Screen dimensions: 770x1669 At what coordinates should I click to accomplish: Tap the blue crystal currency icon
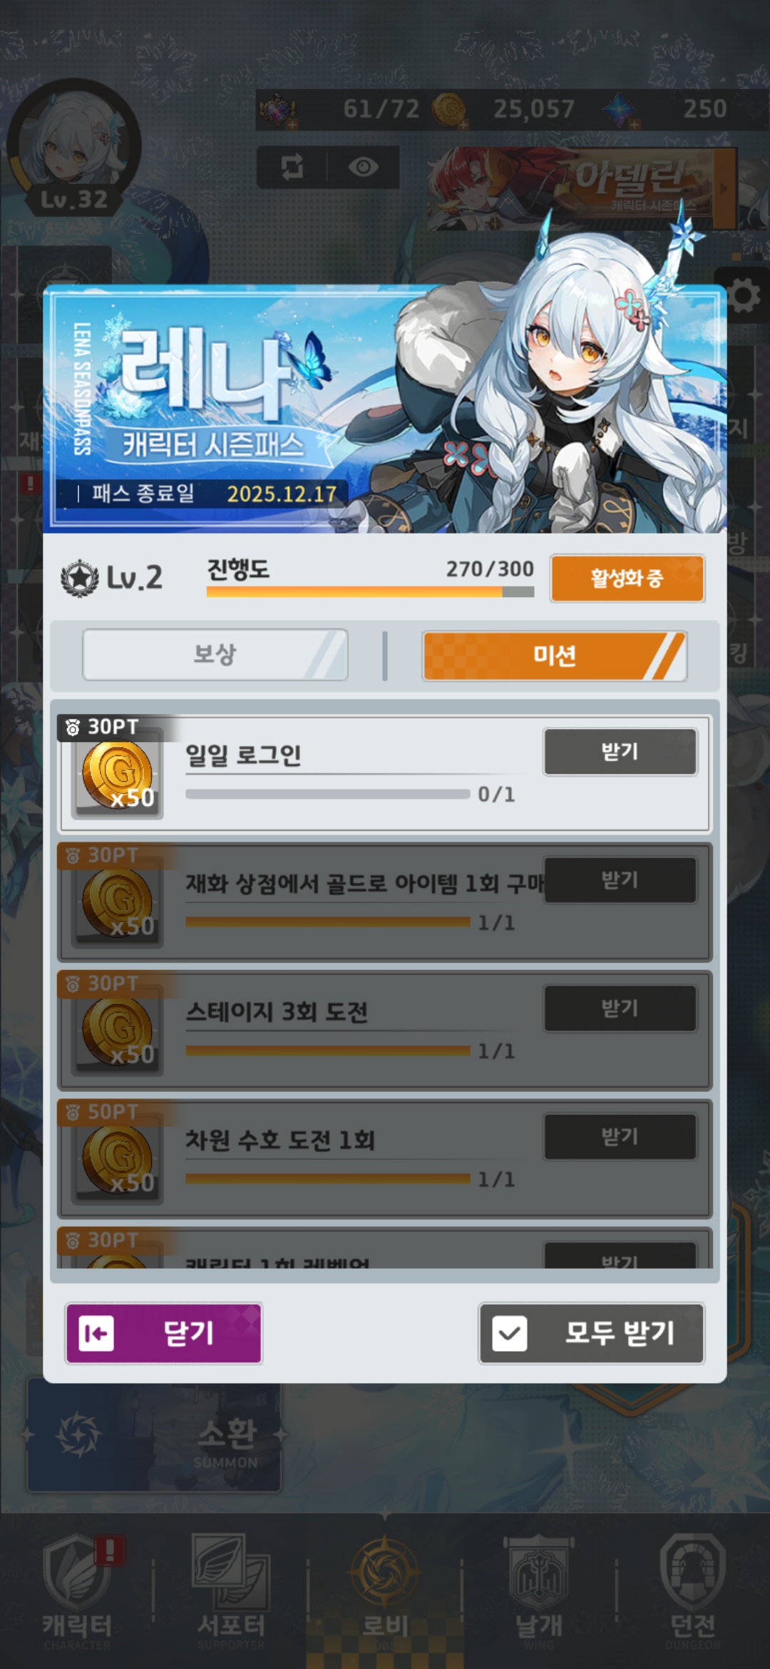click(x=619, y=110)
